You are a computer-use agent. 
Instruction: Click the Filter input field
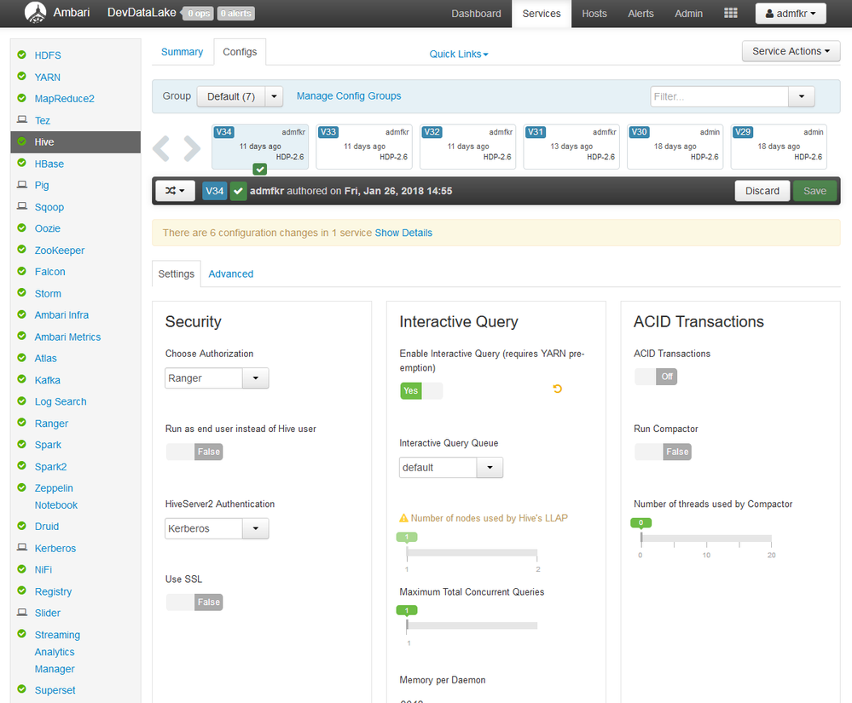[719, 97]
